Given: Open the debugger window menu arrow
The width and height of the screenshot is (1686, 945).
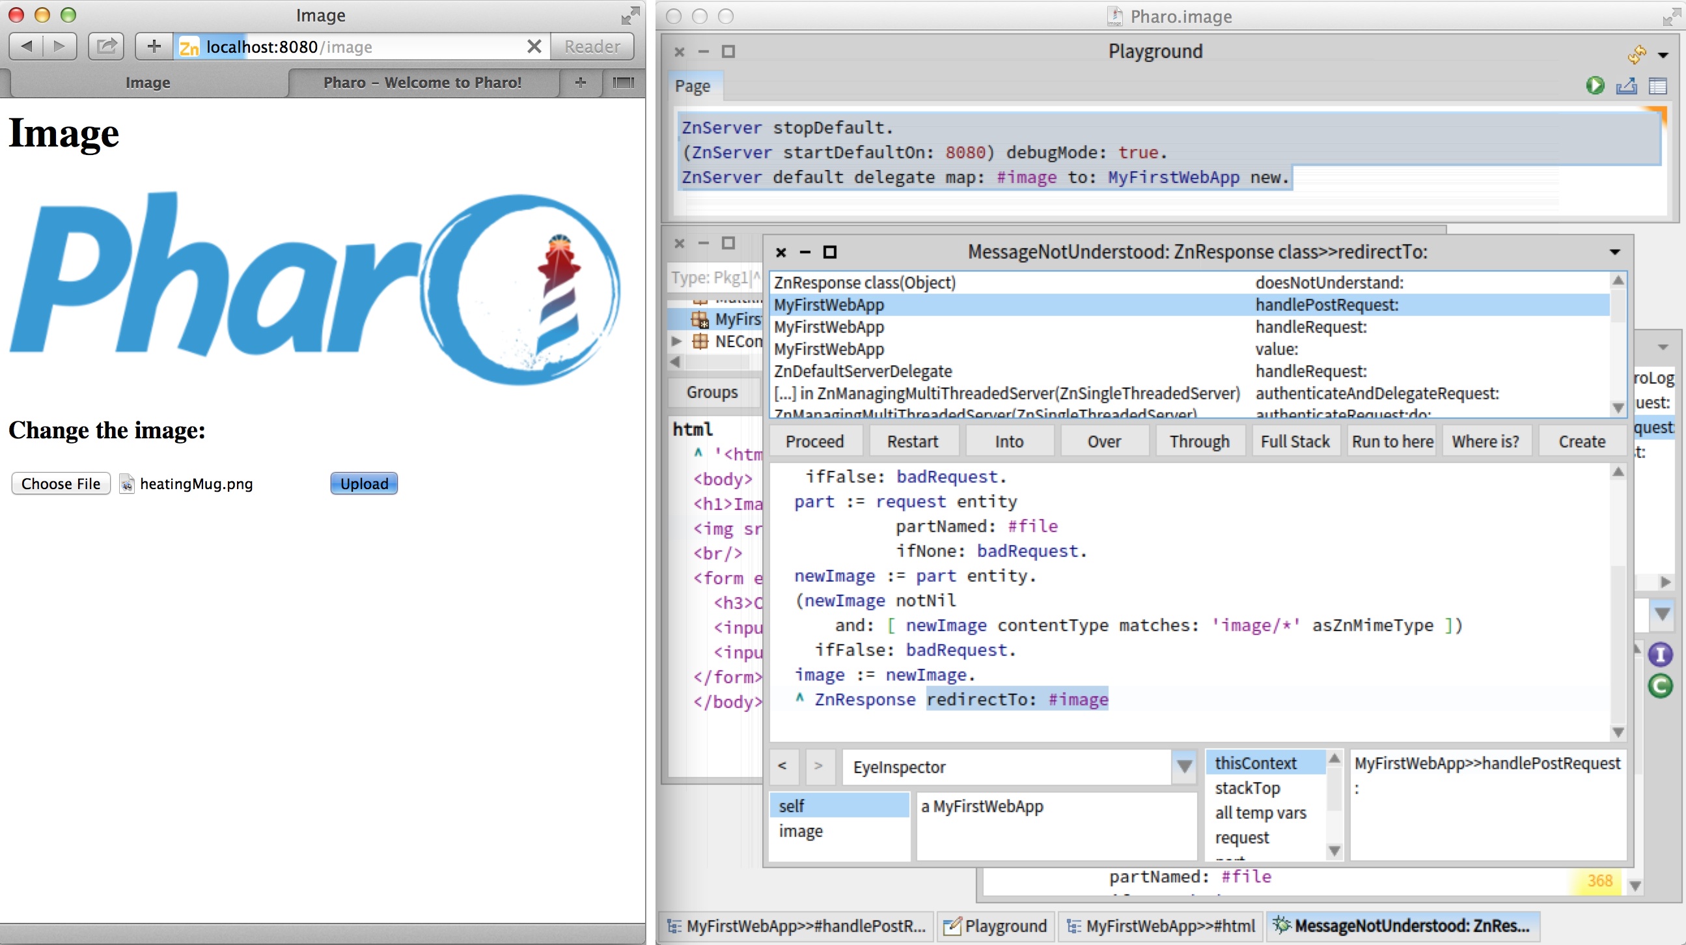Looking at the screenshot, I should (x=1614, y=252).
